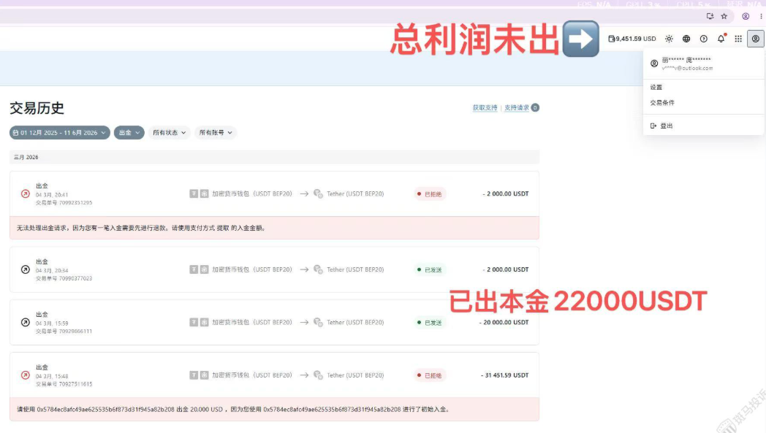Screen dimensions: 766x433
Task: Click the masked account name in profile menu
Action: pos(686,60)
